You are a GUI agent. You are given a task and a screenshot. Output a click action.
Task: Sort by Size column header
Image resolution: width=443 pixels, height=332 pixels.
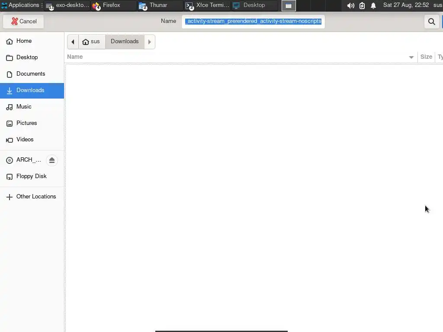pos(426,57)
